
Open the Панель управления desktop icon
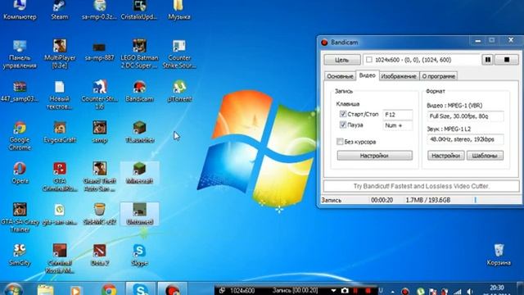(x=20, y=55)
